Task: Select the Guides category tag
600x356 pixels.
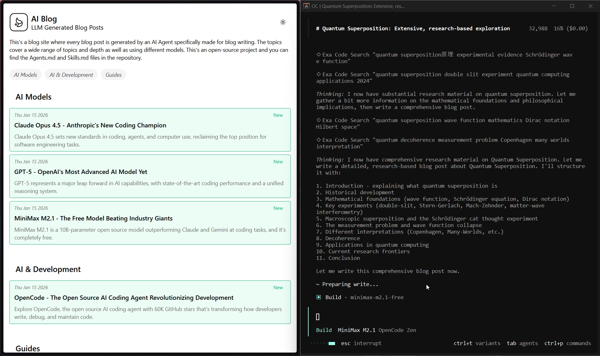Action: (113, 75)
